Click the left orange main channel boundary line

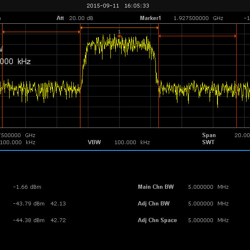pyautogui.click(x=80, y=104)
